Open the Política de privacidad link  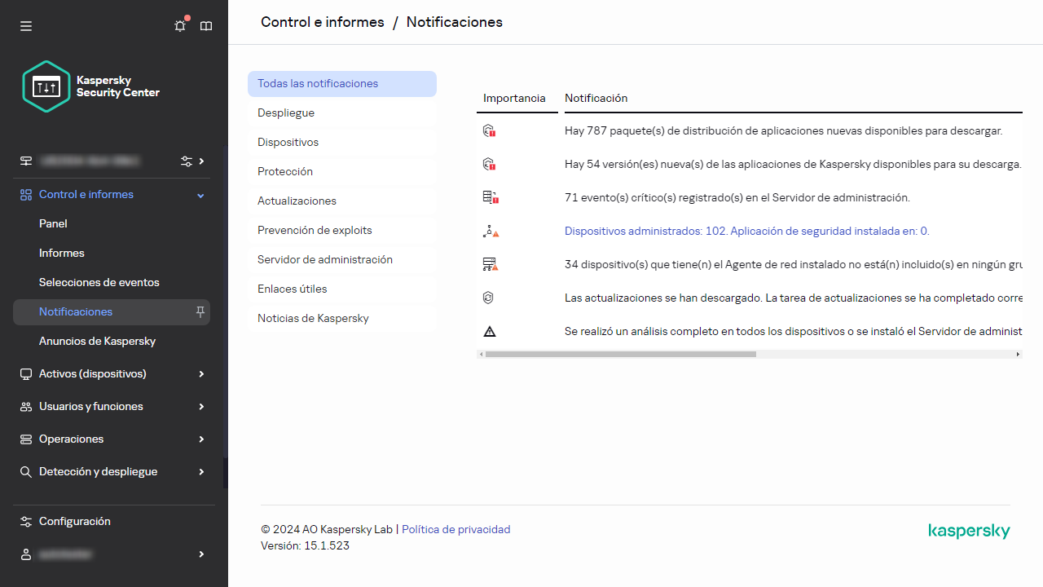[x=456, y=530]
